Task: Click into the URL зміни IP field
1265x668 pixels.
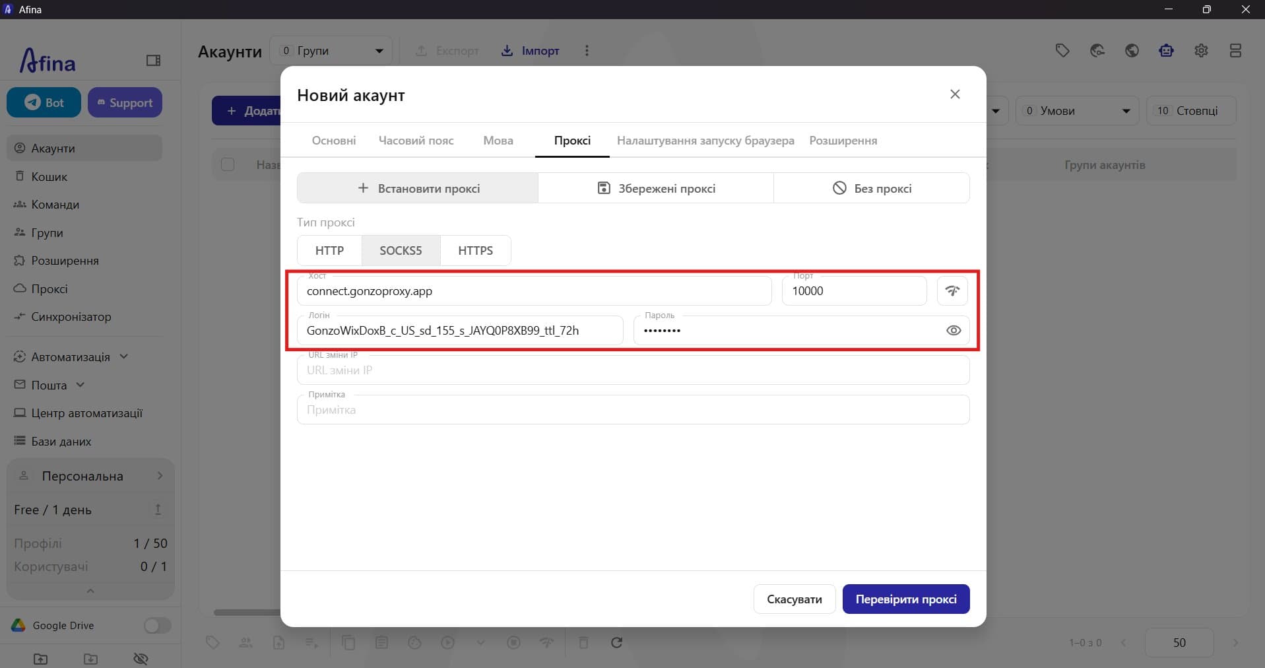Action: 633,370
